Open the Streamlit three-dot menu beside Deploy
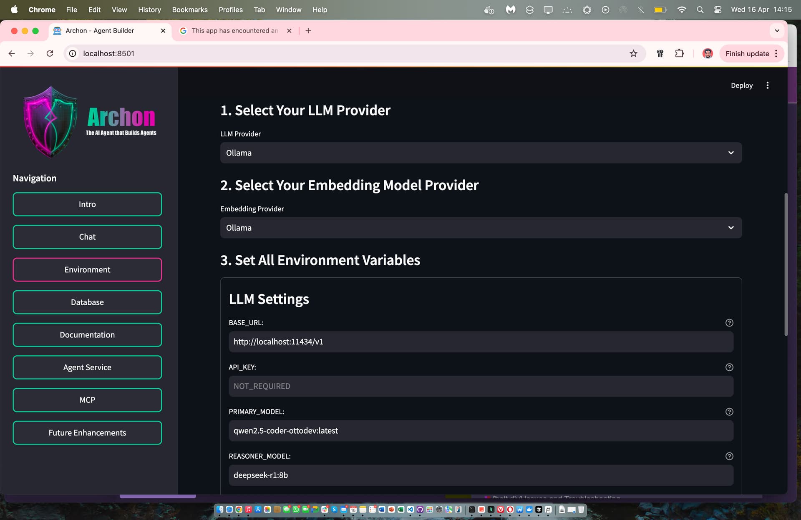801x520 pixels. click(767, 85)
